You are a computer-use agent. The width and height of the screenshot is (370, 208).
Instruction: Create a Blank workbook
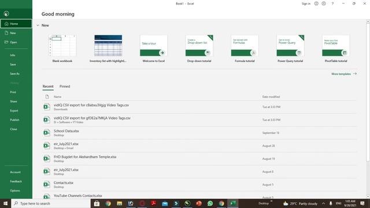(x=62, y=49)
